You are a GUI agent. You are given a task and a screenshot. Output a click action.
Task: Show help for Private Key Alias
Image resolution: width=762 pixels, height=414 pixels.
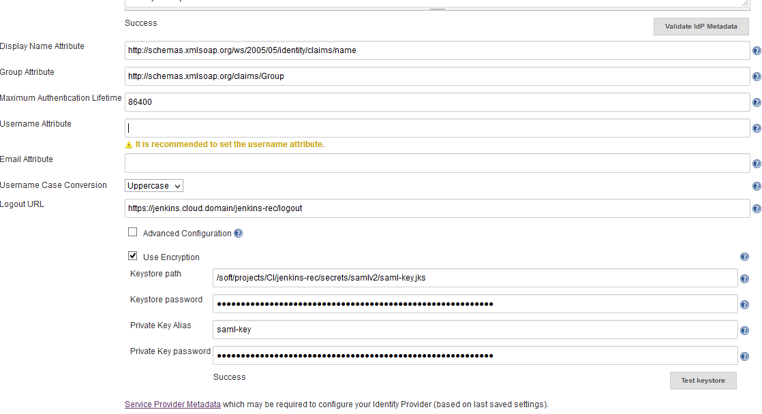click(x=744, y=331)
